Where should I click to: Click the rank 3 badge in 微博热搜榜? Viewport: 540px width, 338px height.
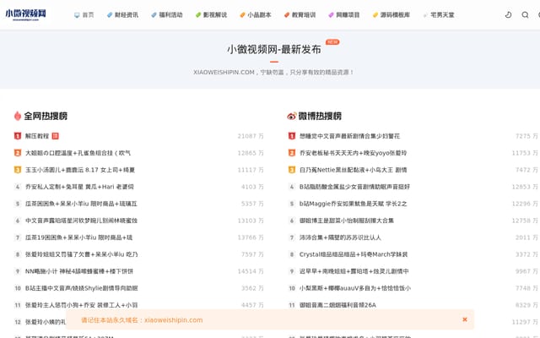pos(292,170)
